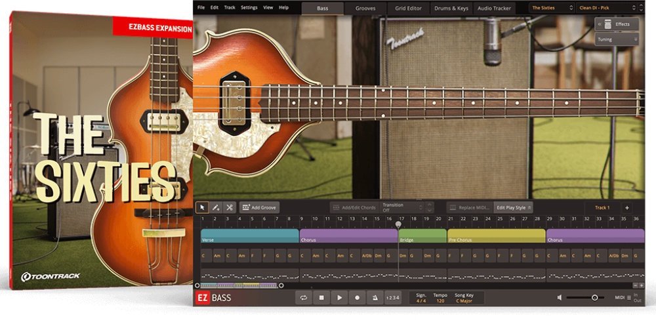
Task: Click the Record button
Action: pos(357,298)
